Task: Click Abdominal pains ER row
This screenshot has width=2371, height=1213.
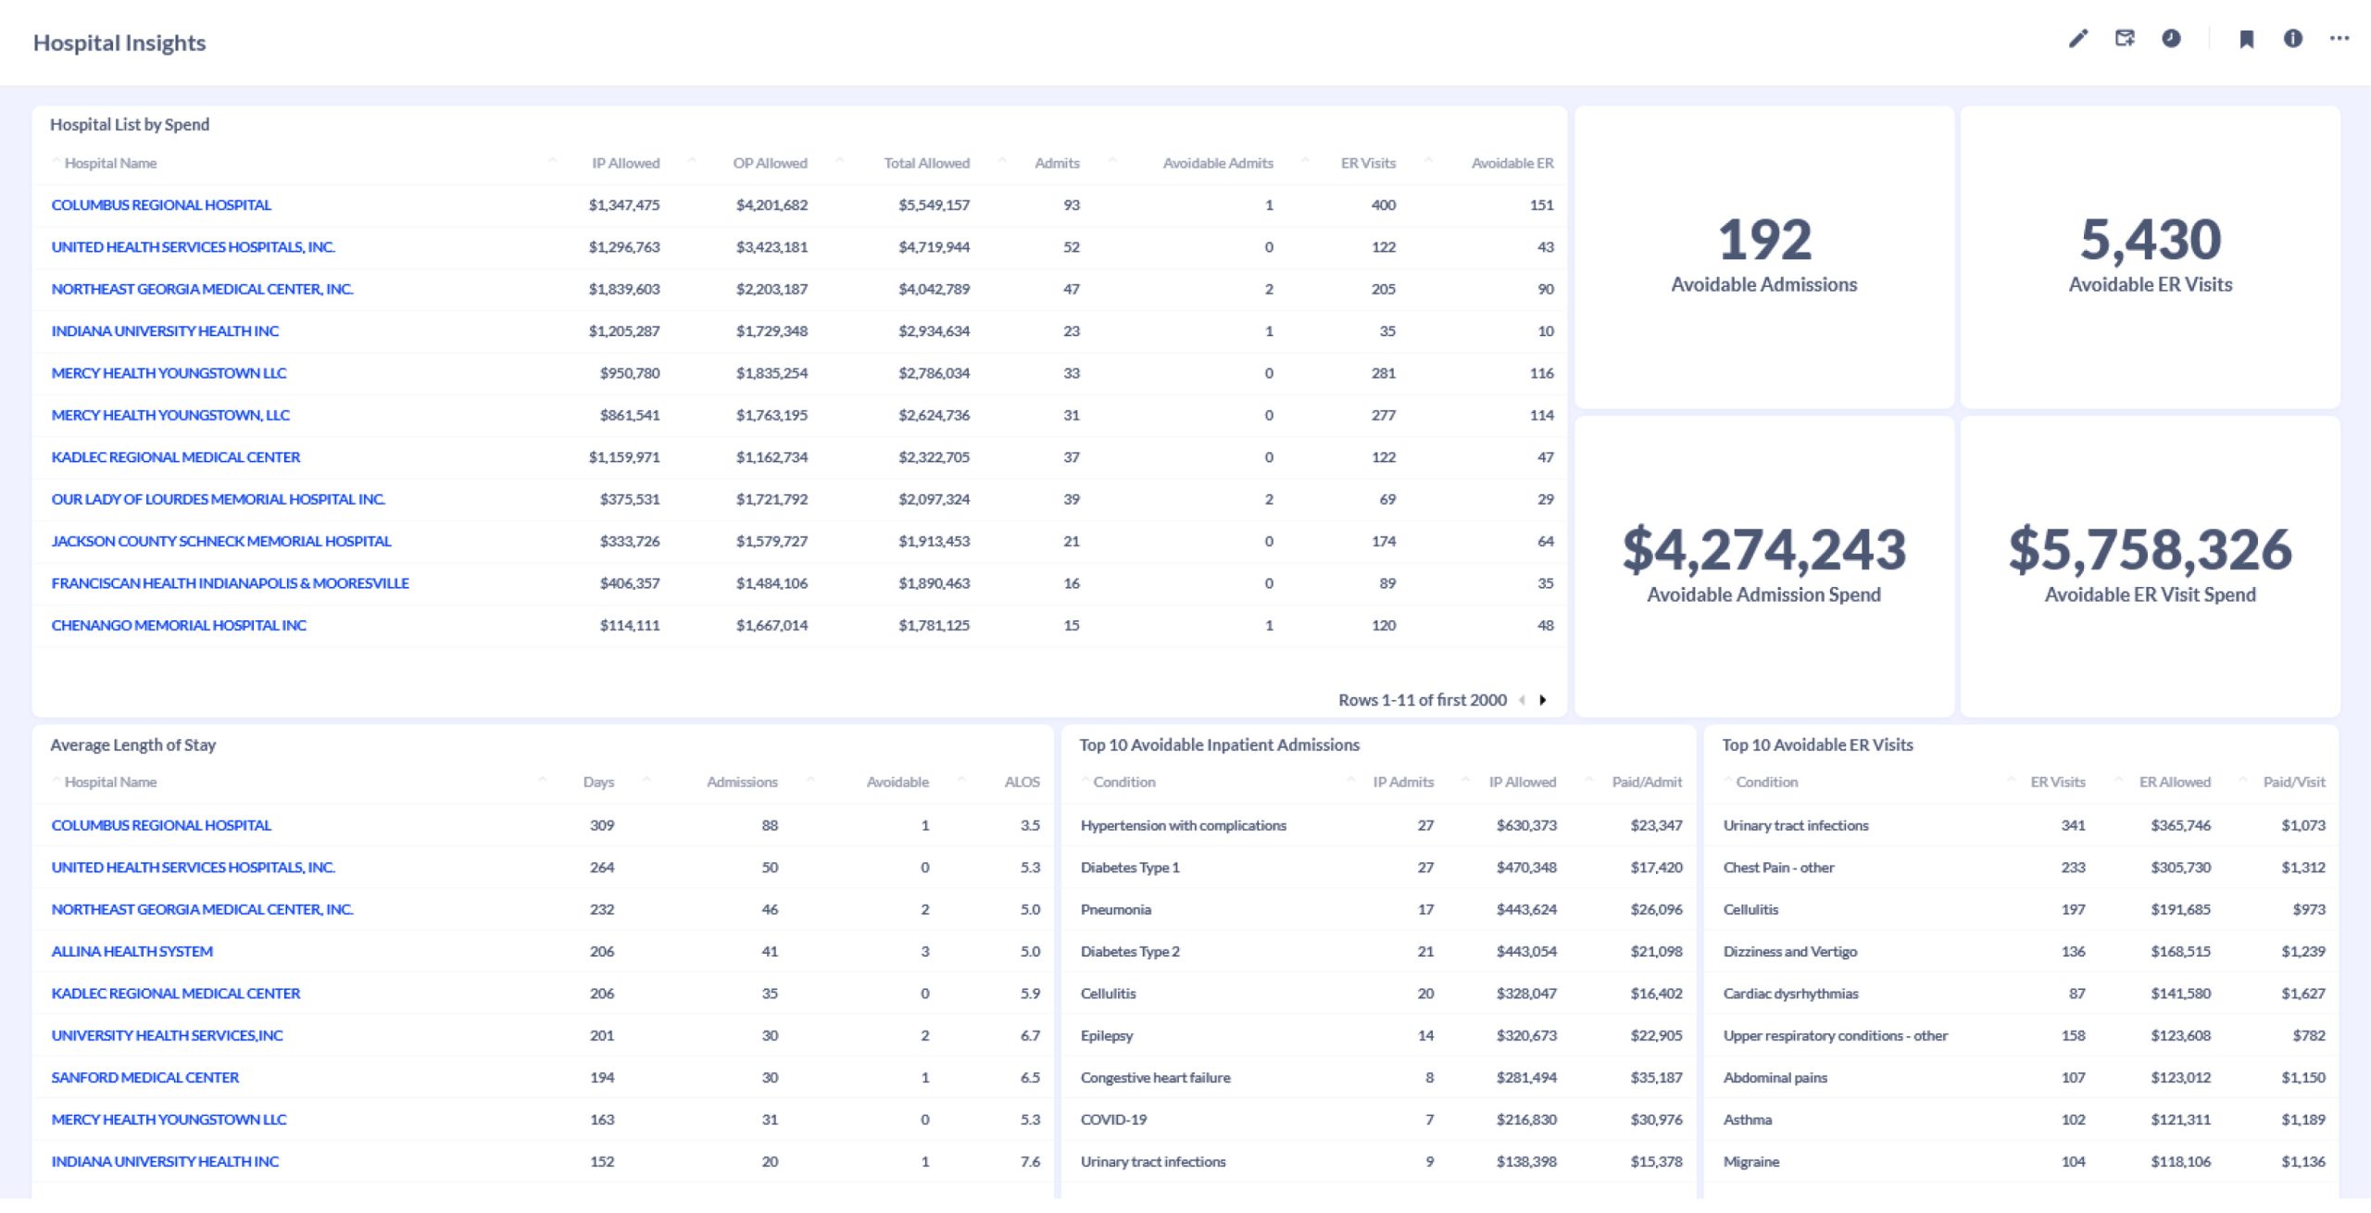Action: click(x=2022, y=1078)
